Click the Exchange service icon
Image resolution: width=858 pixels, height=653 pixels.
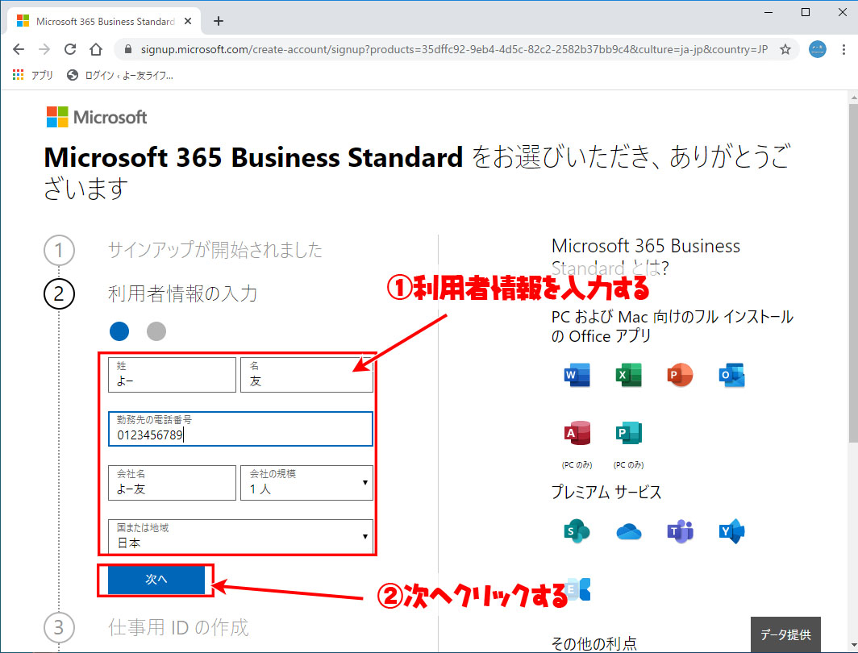(x=579, y=589)
